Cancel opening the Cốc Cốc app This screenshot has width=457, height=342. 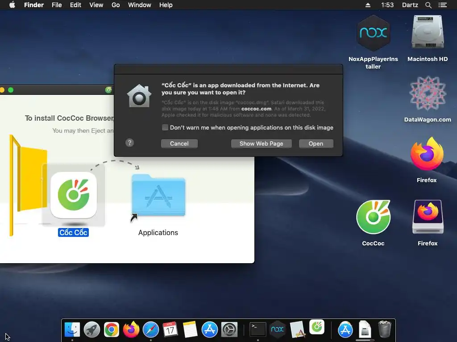[179, 144]
